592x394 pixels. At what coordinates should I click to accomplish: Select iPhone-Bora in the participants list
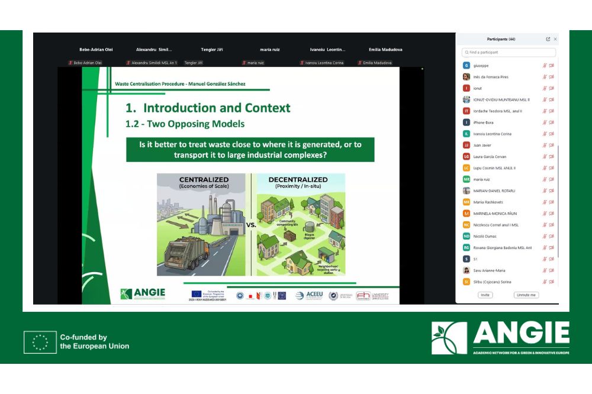point(483,122)
